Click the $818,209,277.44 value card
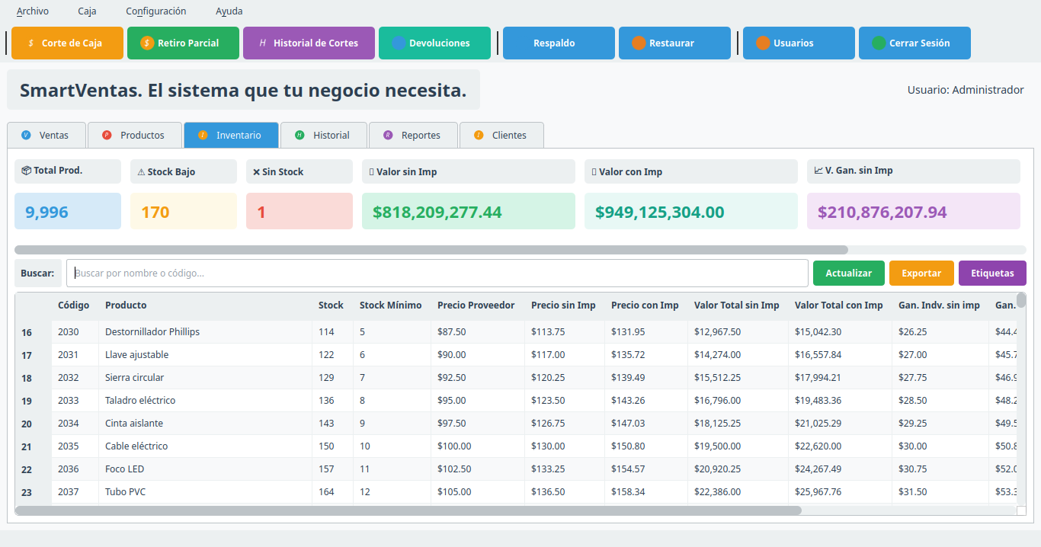Image resolution: width=1041 pixels, height=547 pixels. 469,211
